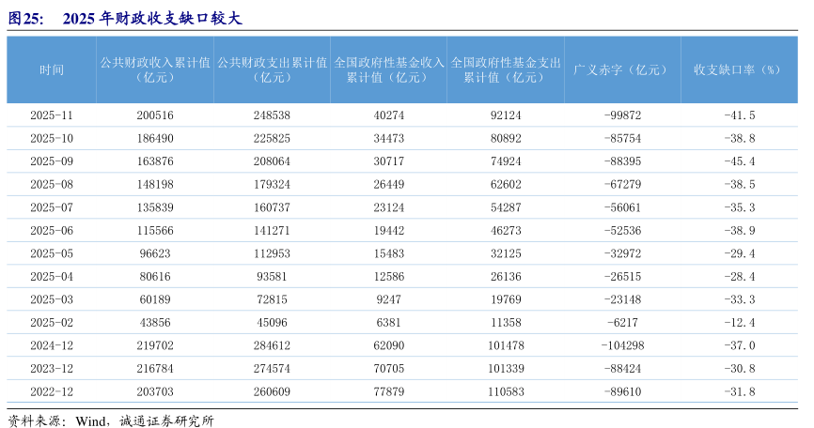The image size is (814, 428).
Task: Click the 资料来源 Wind source note
Action: (x=111, y=419)
